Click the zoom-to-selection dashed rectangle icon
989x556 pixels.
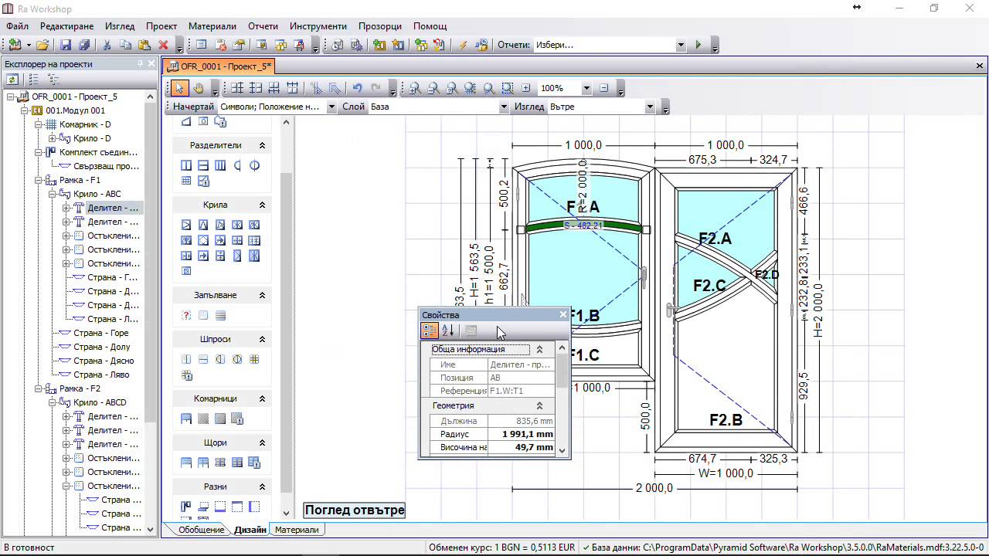(508, 88)
